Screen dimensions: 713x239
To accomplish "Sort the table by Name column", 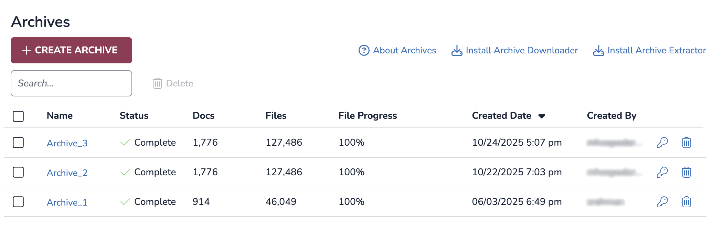I will tap(60, 116).
